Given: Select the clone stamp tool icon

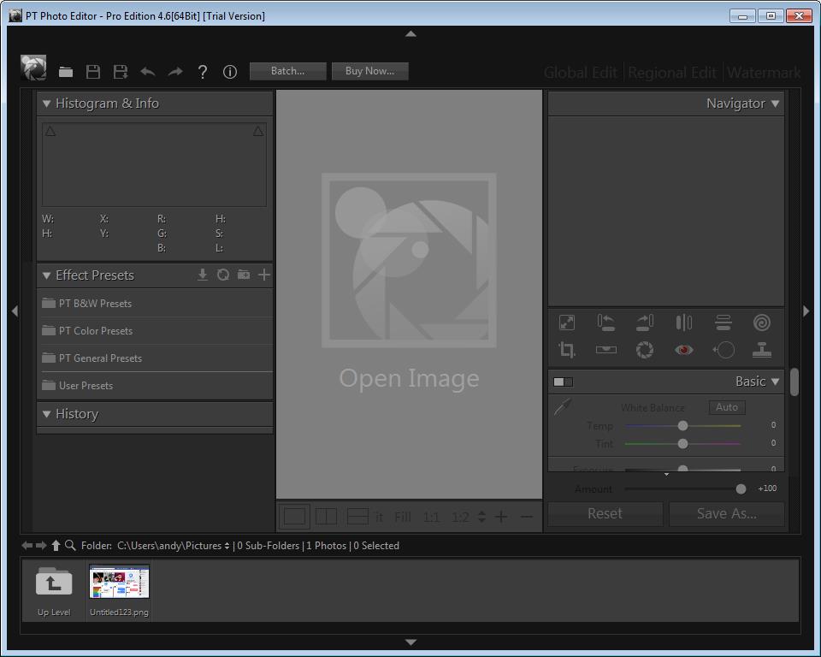Looking at the screenshot, I should click(762, 350).
